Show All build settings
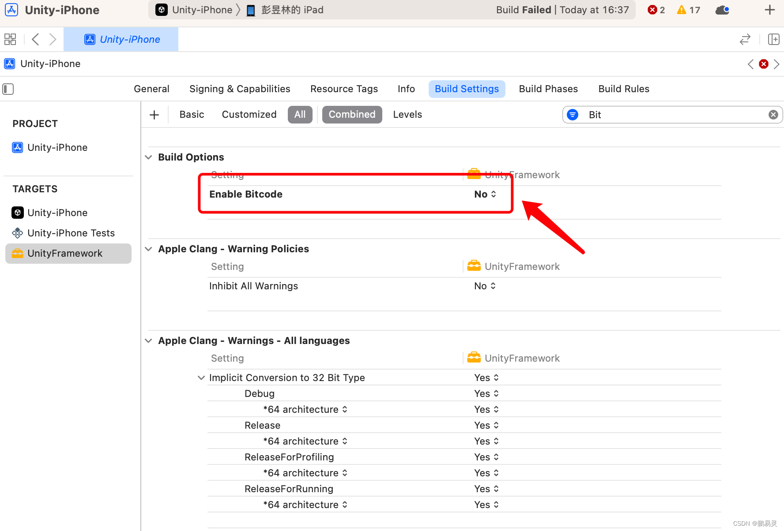 (300, 115)
